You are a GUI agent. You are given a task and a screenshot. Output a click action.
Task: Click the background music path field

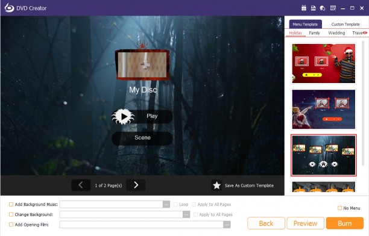pos(112,205)
